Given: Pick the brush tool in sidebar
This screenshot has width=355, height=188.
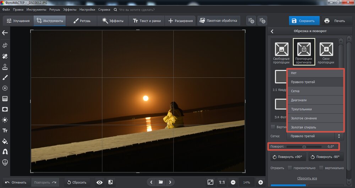Looking at the screenshot, I should pyautogui.click(x=5, y=78).
